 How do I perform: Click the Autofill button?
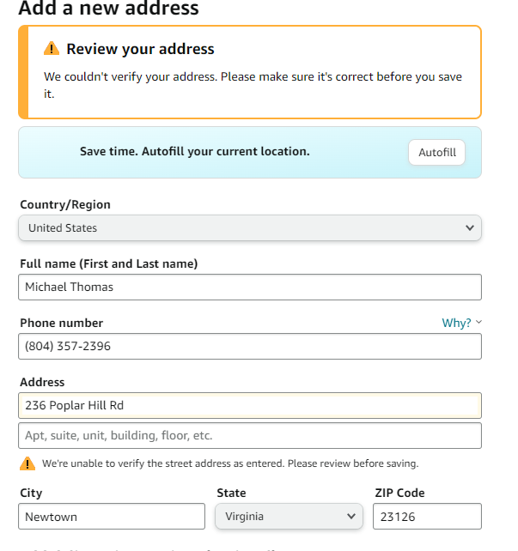click(436, 152)
